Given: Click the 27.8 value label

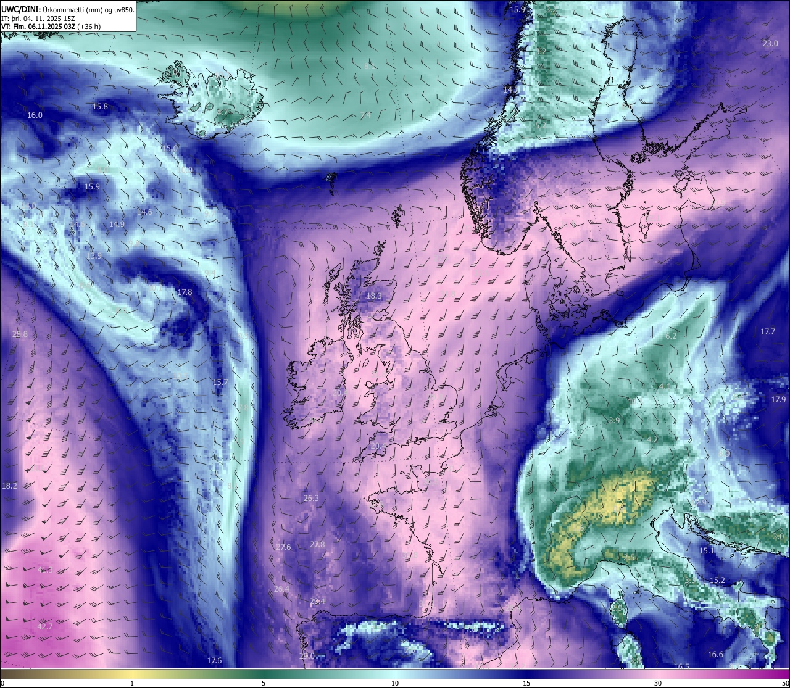Looking at the screenshot, I should 317,545.
